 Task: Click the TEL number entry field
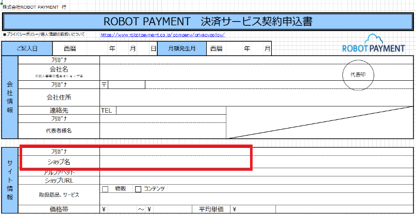171,111
